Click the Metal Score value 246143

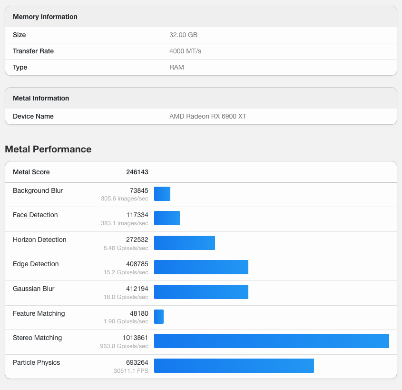click(x=137, y=172)
